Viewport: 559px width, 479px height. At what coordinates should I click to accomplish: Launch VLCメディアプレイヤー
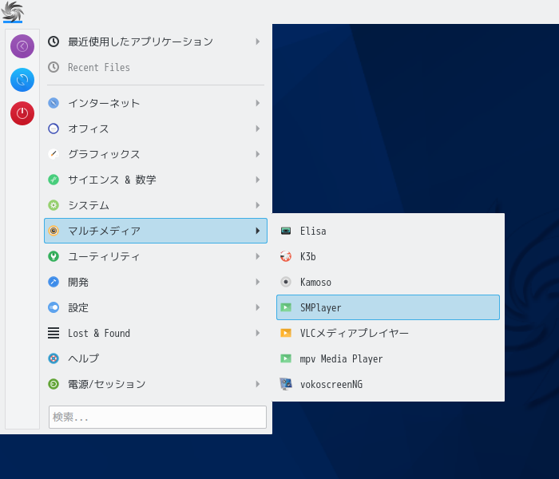(388, 333)
